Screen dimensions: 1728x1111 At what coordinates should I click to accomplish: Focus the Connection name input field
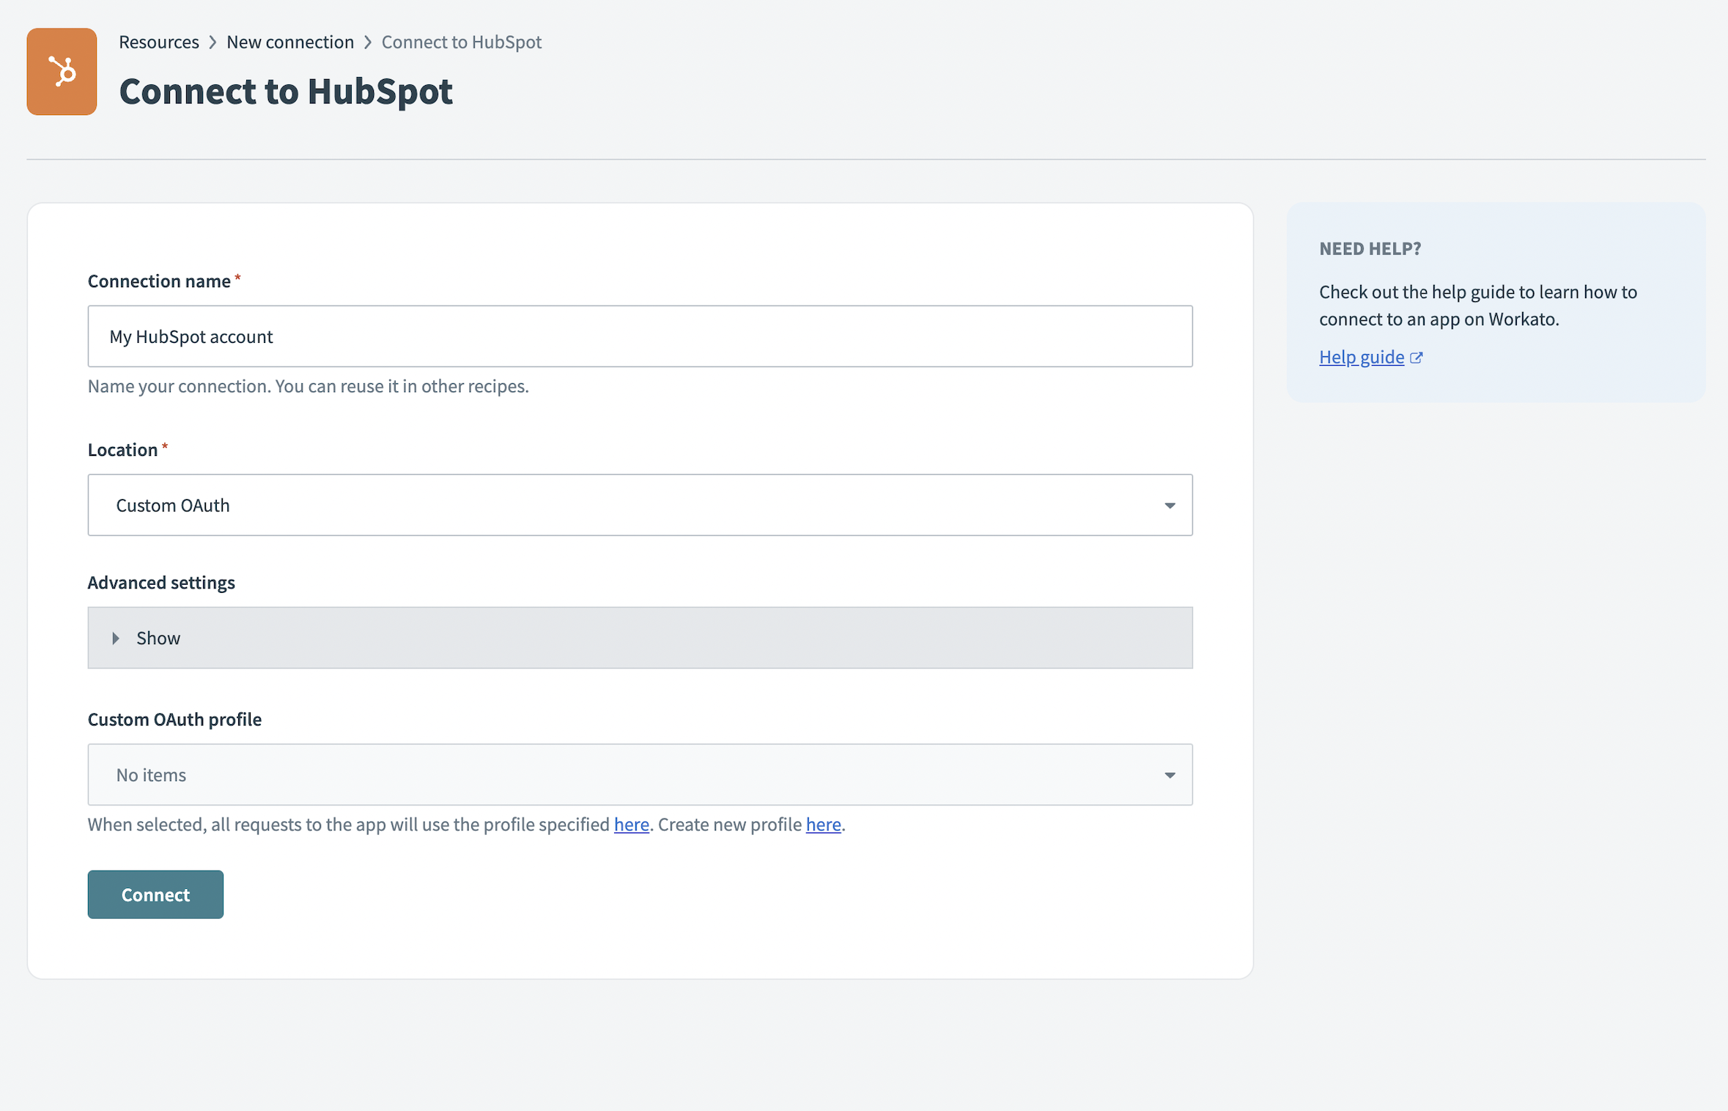tap(639, 336)
